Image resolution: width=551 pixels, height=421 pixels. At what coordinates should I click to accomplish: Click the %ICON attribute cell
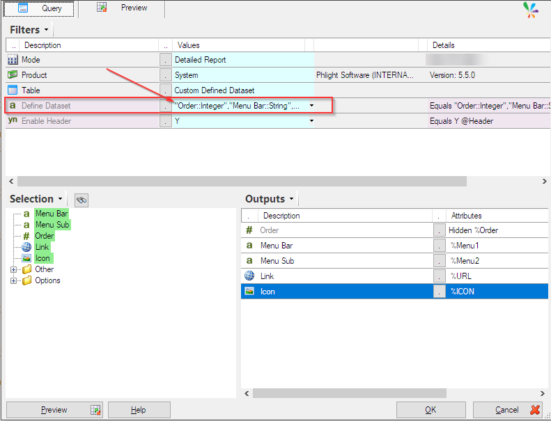497,292
